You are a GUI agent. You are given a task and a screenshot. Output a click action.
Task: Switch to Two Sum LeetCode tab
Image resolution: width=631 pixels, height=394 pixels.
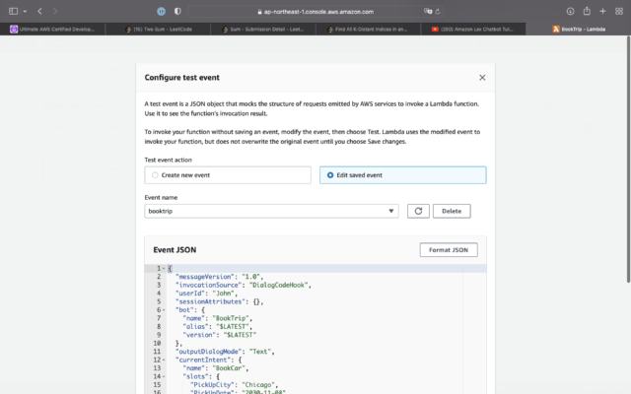[158, 29]
